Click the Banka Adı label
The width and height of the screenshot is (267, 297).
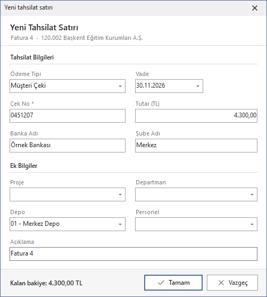tap(24, 133)
